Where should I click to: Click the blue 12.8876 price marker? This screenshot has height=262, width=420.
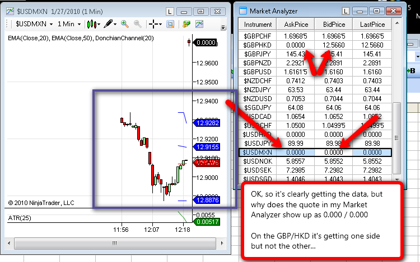(207, 200)
